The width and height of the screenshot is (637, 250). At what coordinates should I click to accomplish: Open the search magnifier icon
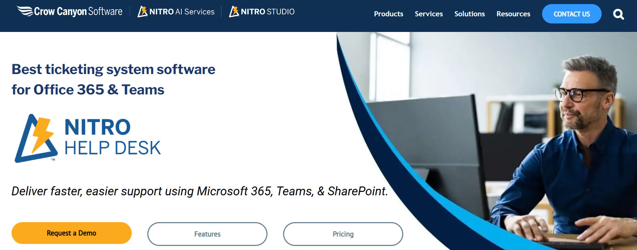(x=618, y=14)
